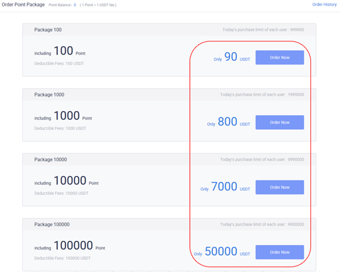The image size is (340, 272).
Task: Click Order Now for Package 100000
Action: click(280, 252)
